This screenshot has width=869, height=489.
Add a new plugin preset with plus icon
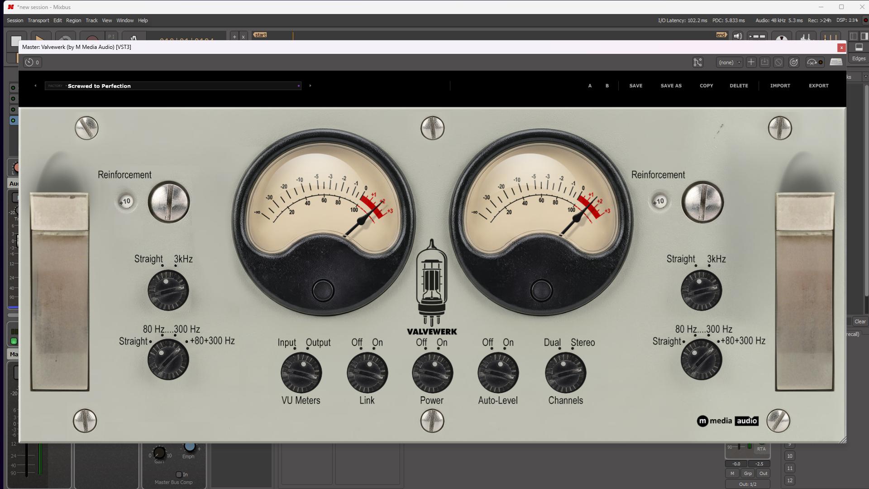tap(751, 62)
